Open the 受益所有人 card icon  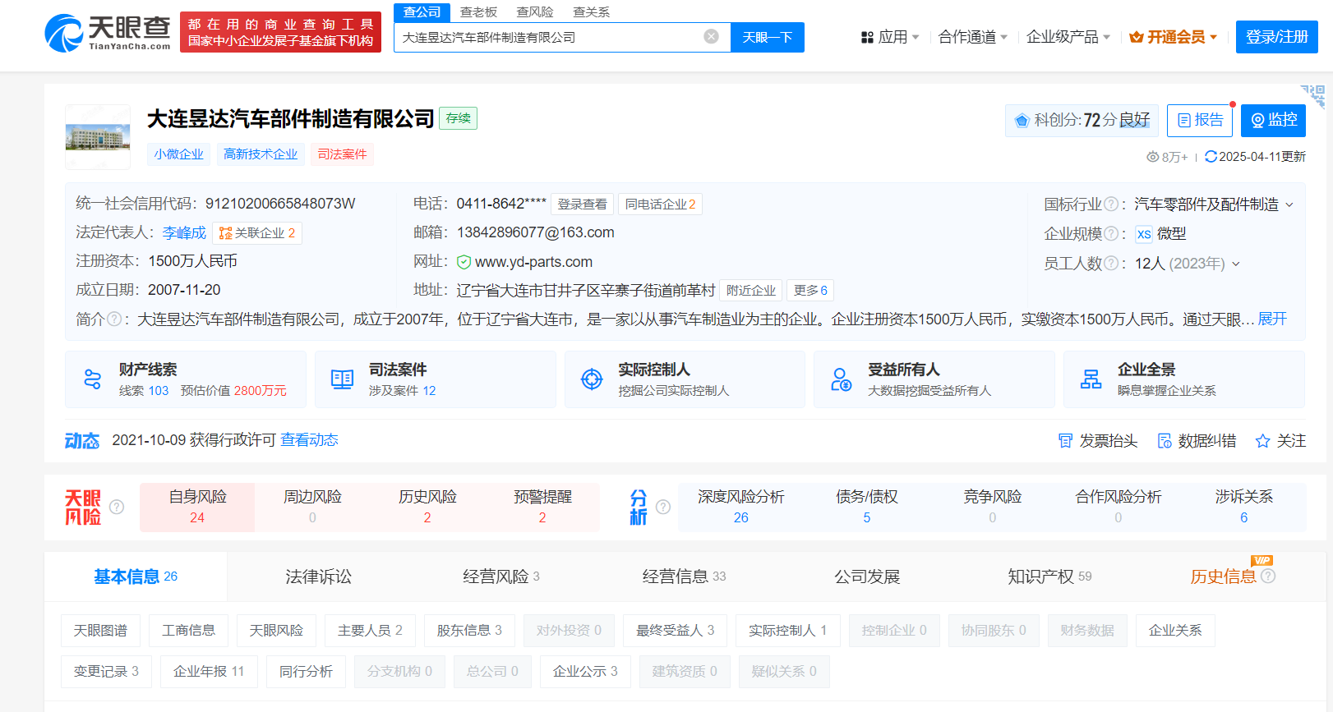tap(841, 379)
